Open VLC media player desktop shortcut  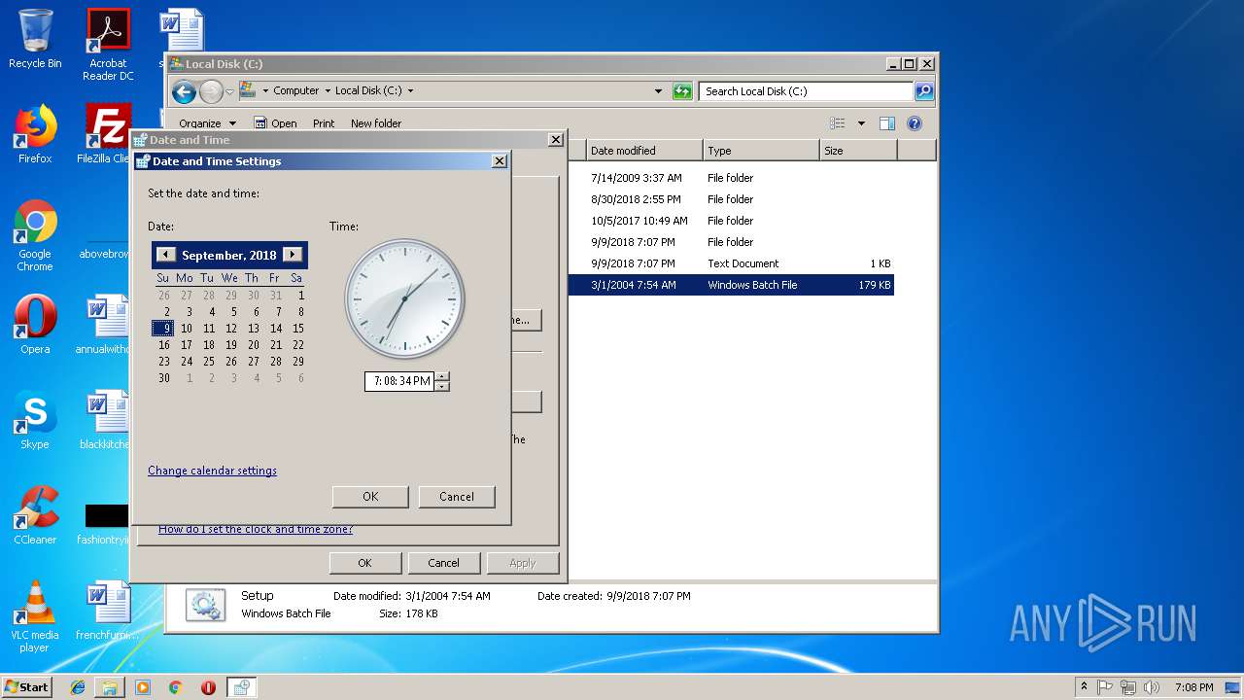[x=35, y=616]
